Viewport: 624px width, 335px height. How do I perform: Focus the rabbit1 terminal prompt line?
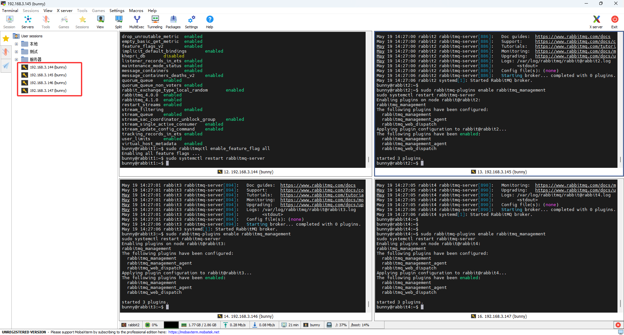[x=145, y=163]
